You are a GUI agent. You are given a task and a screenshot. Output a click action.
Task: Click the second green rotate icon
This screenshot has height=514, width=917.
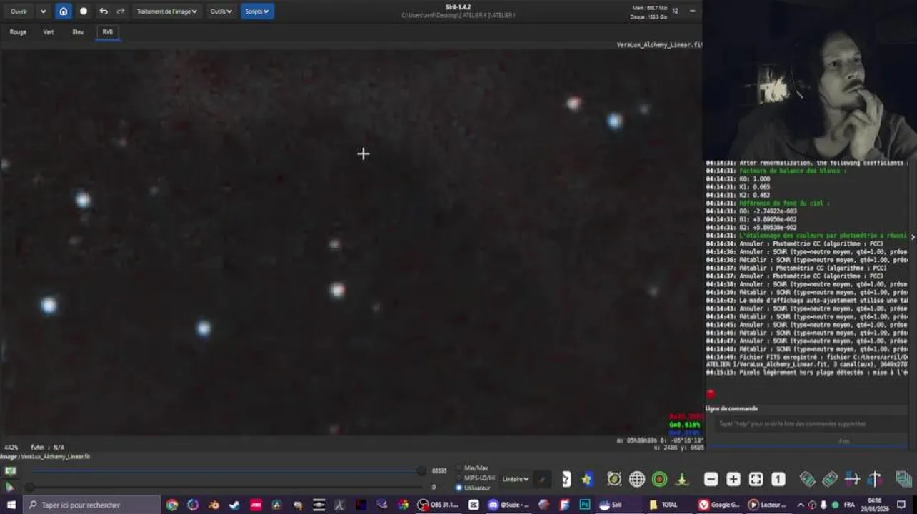pyautogui.click(x=830, y=480)
